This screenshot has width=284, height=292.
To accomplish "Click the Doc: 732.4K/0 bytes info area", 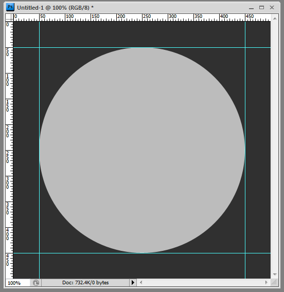I will click(x=85, y=283).
